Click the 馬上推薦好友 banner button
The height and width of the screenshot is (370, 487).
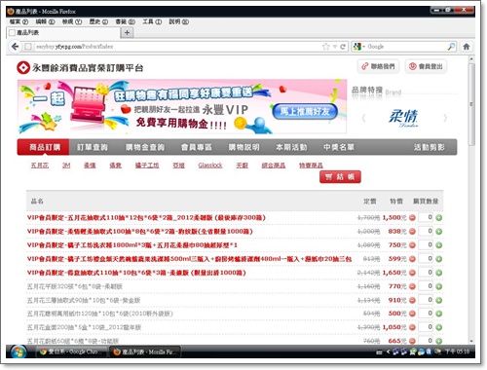tap(305, 112)
